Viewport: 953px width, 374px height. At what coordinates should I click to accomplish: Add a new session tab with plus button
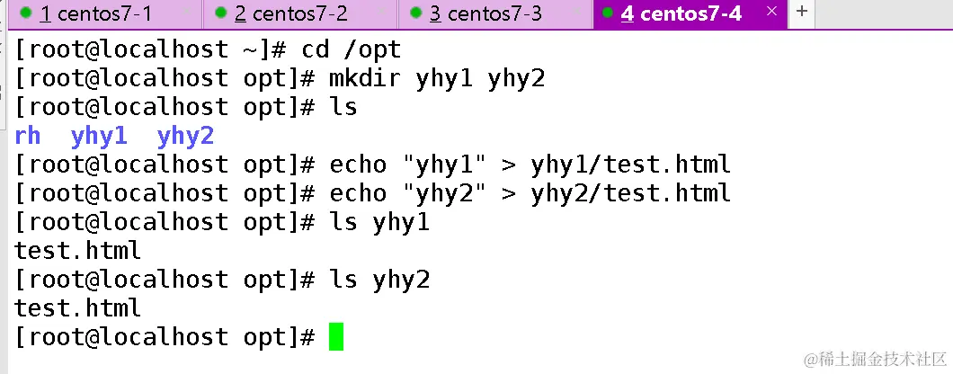801,13
